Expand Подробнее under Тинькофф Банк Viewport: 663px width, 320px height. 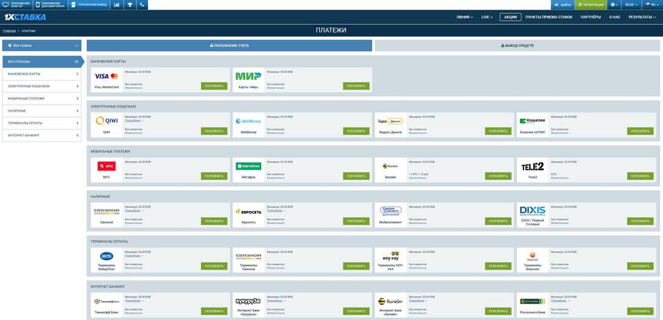133,301
